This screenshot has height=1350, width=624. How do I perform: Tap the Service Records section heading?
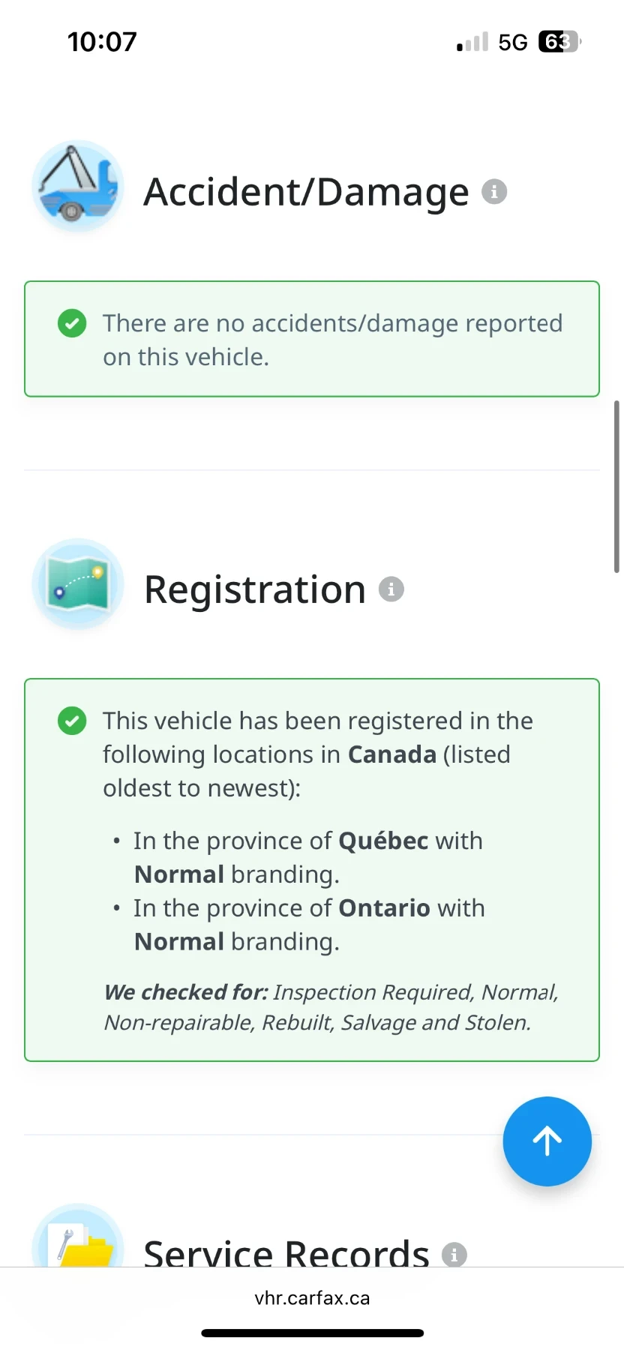click(286, 1252)
